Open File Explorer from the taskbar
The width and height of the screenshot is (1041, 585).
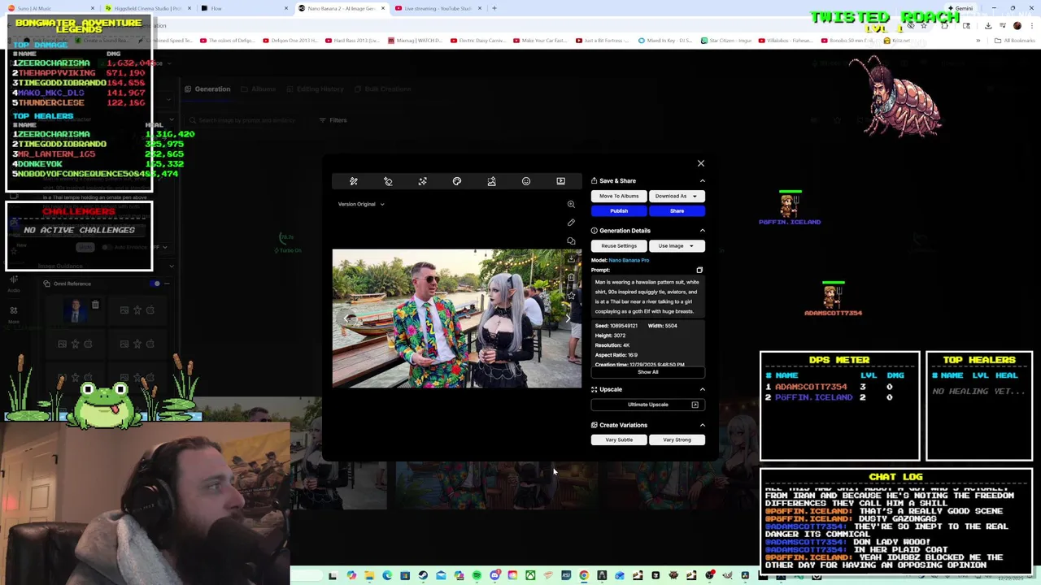[x=369, y=575]
